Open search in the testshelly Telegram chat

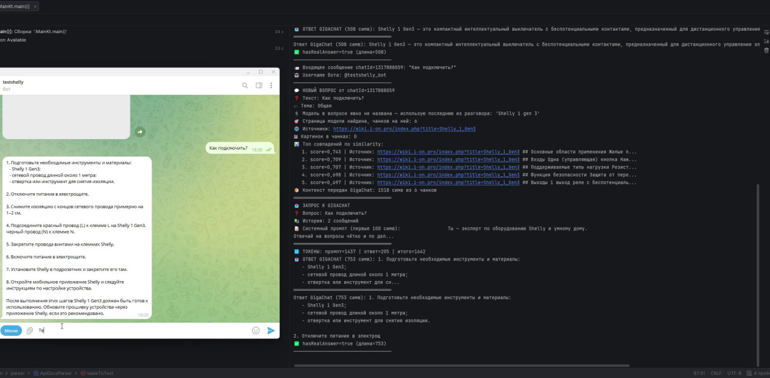[245, 85]
